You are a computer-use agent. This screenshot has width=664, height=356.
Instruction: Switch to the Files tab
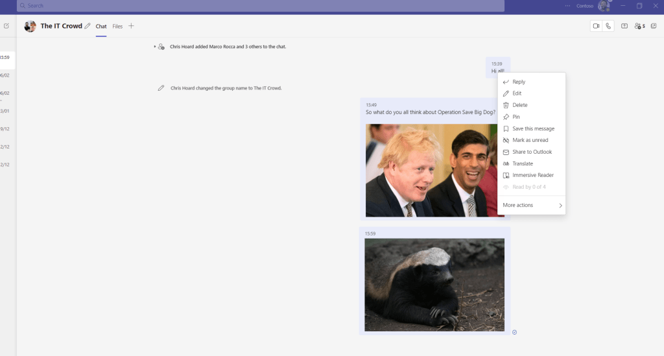(117, 27)
